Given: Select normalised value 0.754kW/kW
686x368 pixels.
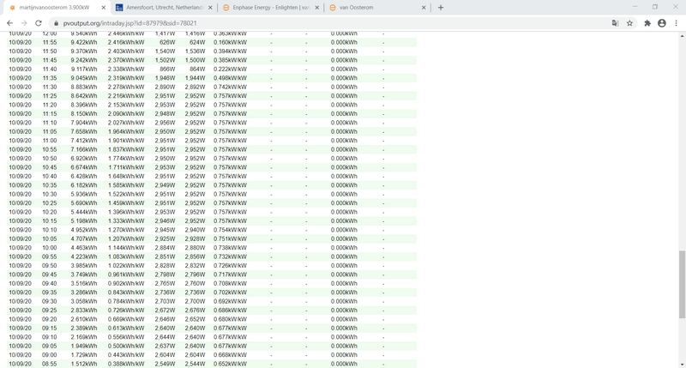Looking at the screenshot, I should (230, 230).
